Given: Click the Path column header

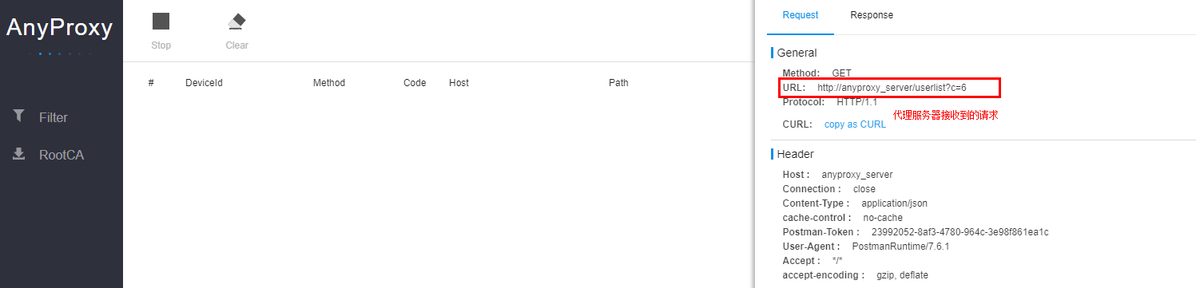Looking at the screenshot, I should click(x=618, y=83).
